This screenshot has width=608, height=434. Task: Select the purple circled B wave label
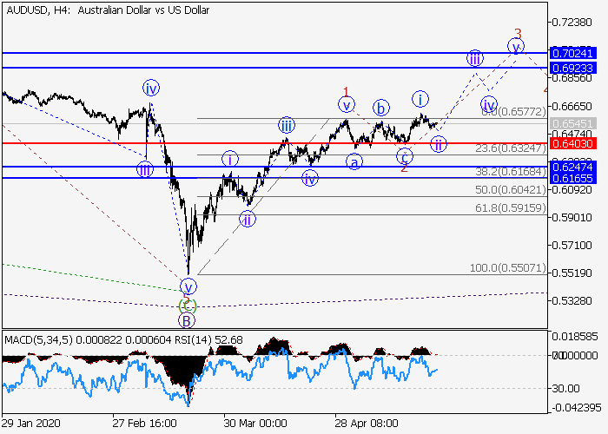[187, 321]
